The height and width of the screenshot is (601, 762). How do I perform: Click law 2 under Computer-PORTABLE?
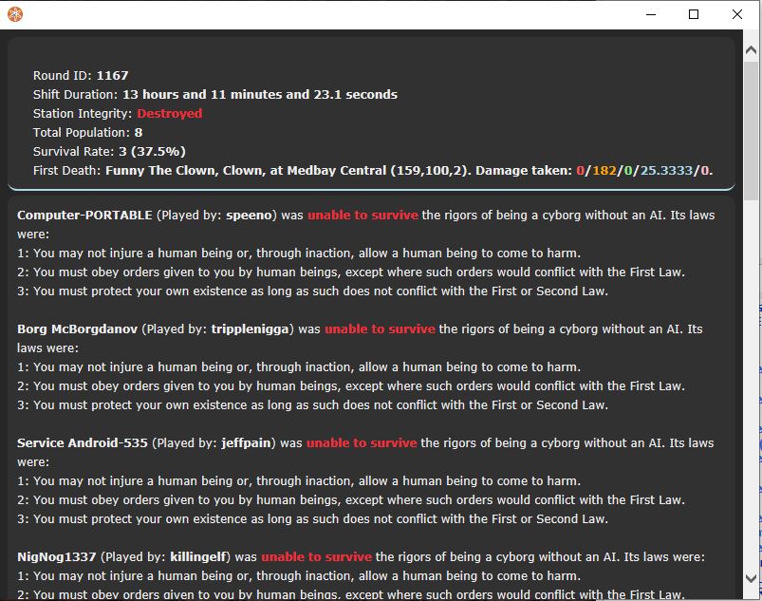coord(351,272)
